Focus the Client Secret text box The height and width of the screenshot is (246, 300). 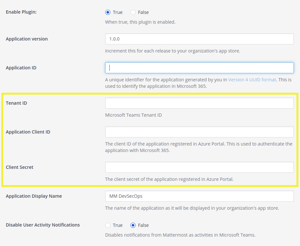199,167
